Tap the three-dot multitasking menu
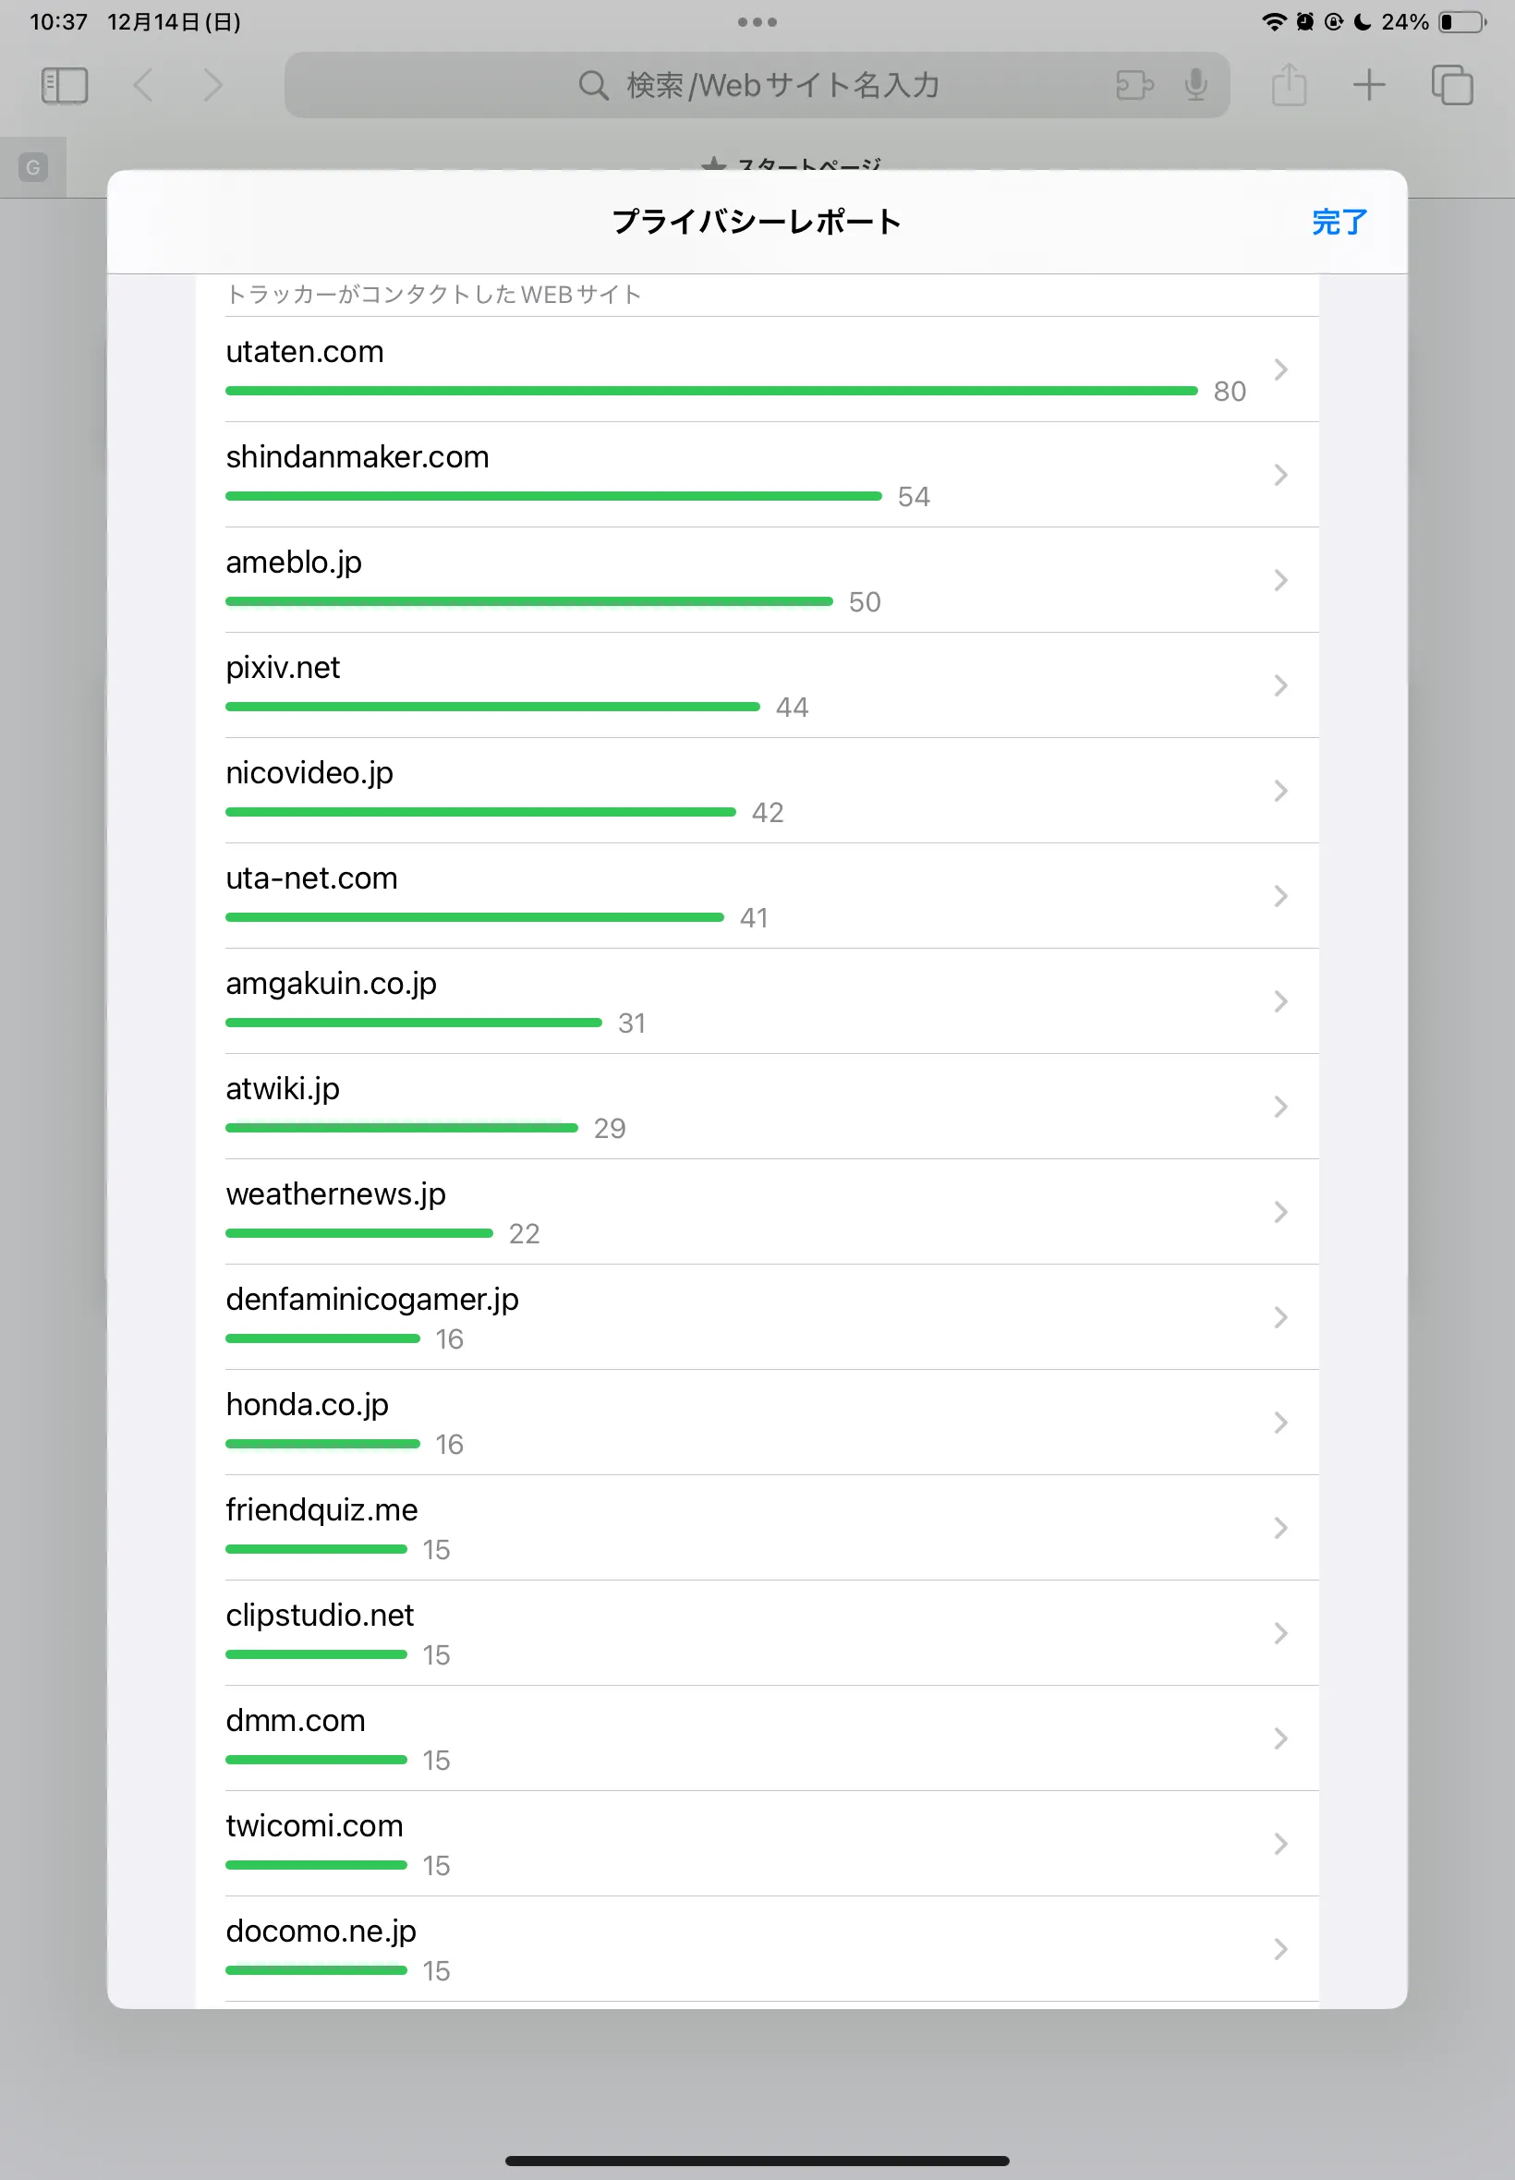 (x=757, y=22)
